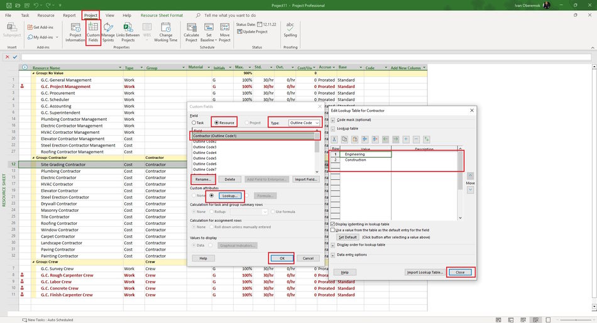Screen dimensions: 597x323
Task: Open Change Working Time
Action: (166, 33)
